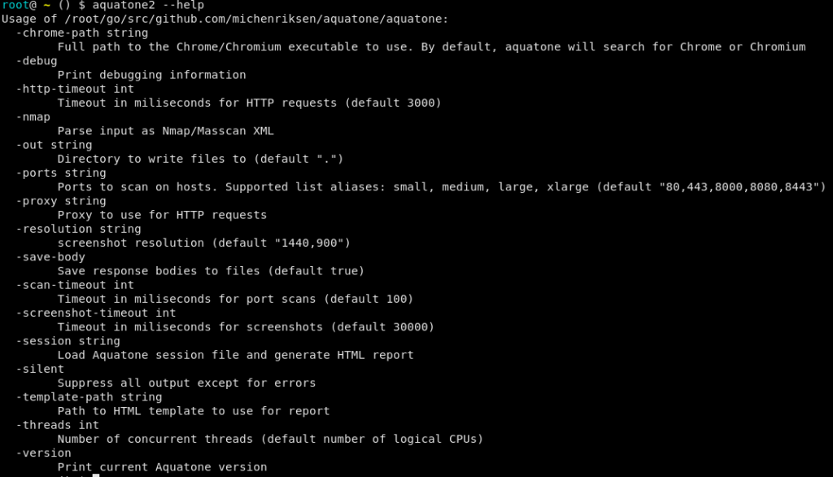Viewport: 833px width, 477px height.
Task: Click the "-save-body" flag
Action: pyautogui.click(x=50, y=257)
